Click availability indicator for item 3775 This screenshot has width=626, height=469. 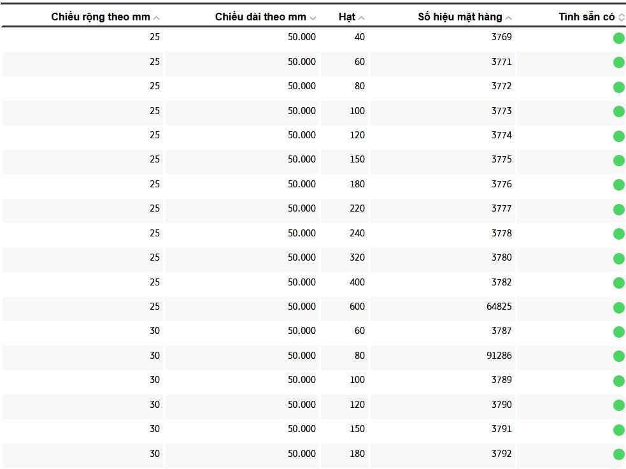[618, 161]
